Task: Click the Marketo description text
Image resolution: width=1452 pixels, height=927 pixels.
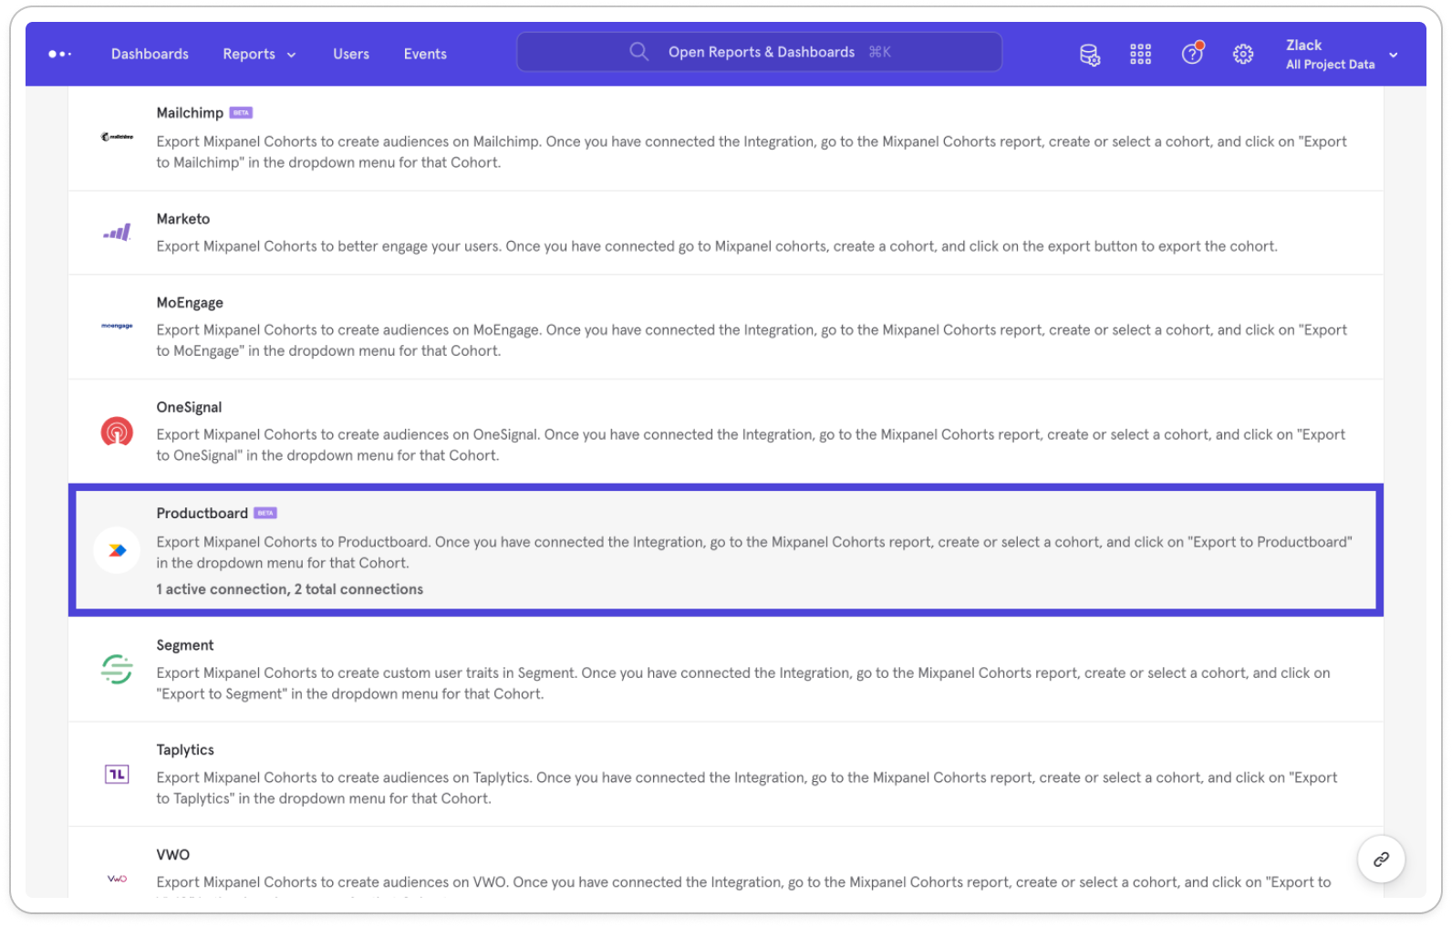Action: tap(717, 246)
